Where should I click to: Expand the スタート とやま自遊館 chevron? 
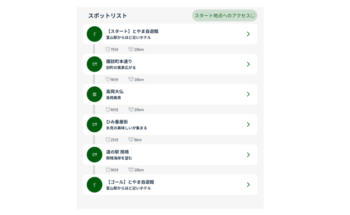coord(248,34)
